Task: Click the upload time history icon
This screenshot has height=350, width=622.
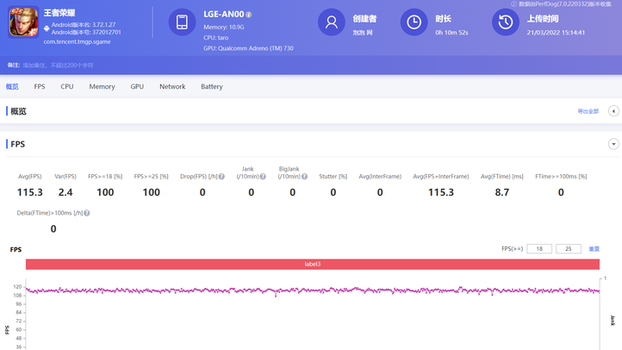Action: (x=505, y=22)
